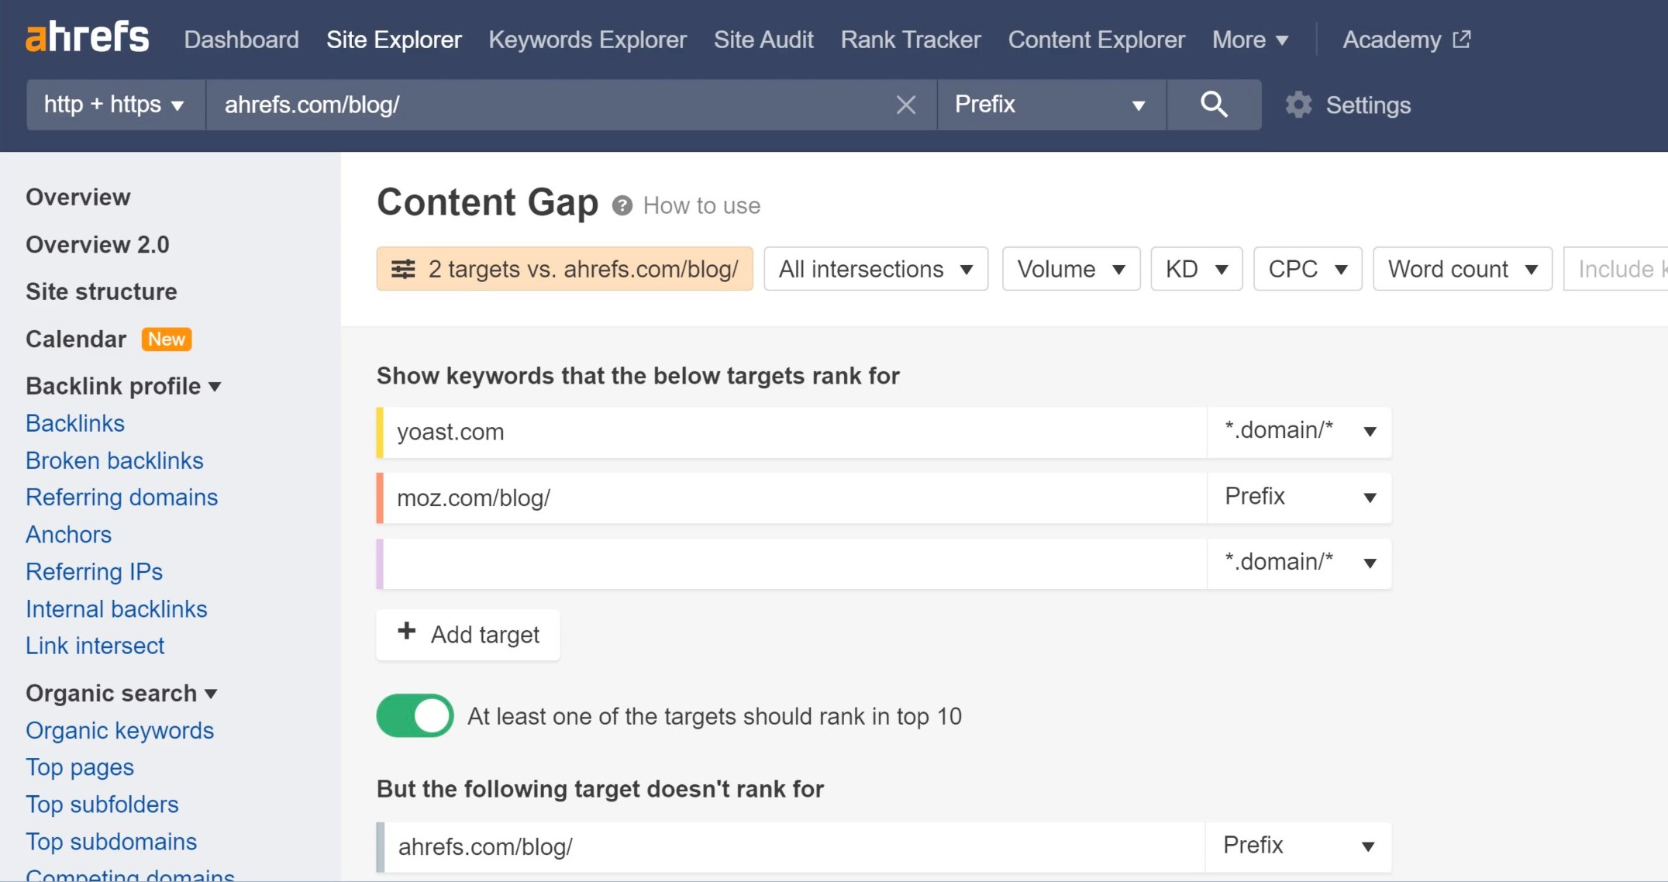Toggle the top 10 ranking switch
The width and height of the screenshot is (1668, 882).
[415, 715]
